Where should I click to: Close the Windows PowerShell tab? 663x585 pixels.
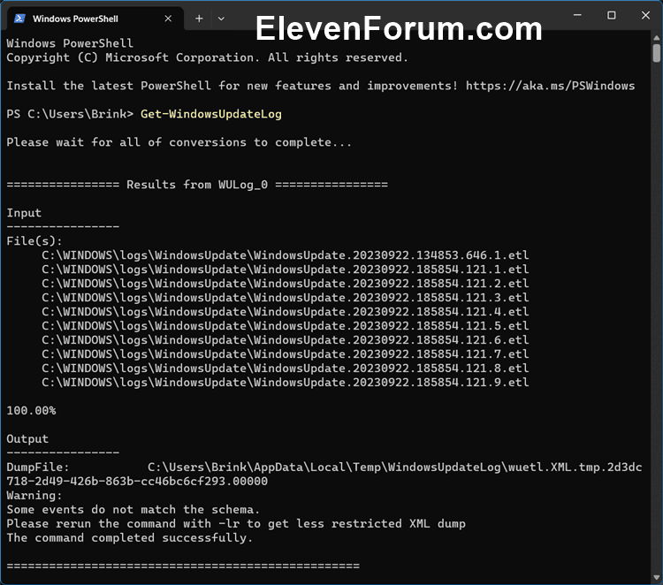[x=168, y=19]
